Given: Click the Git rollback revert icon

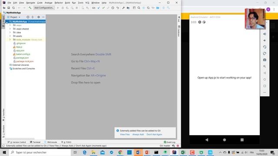Looking at the screenshot, I should click(x=118, y=8).
